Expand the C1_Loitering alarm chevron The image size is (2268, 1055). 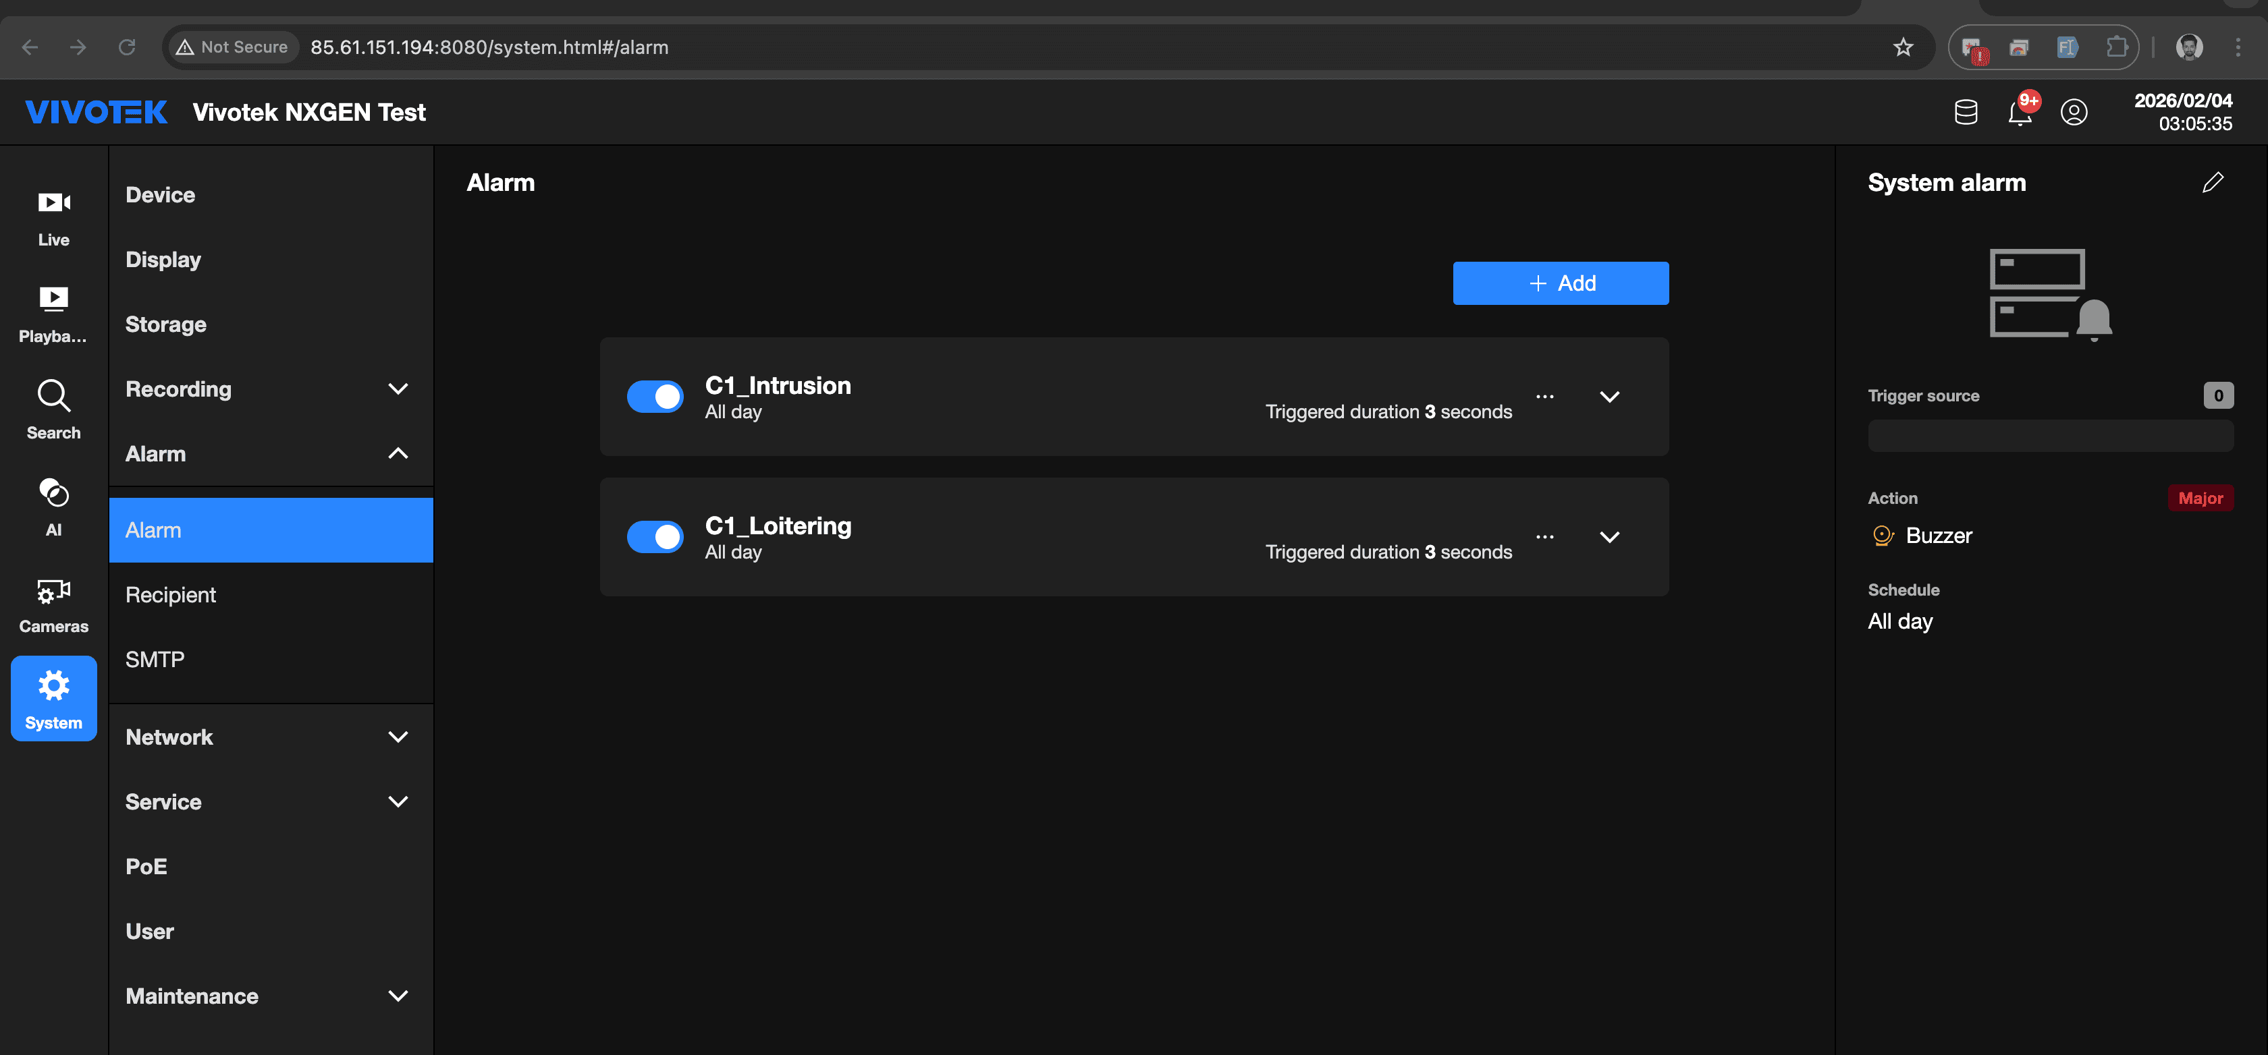[1609, 537]
